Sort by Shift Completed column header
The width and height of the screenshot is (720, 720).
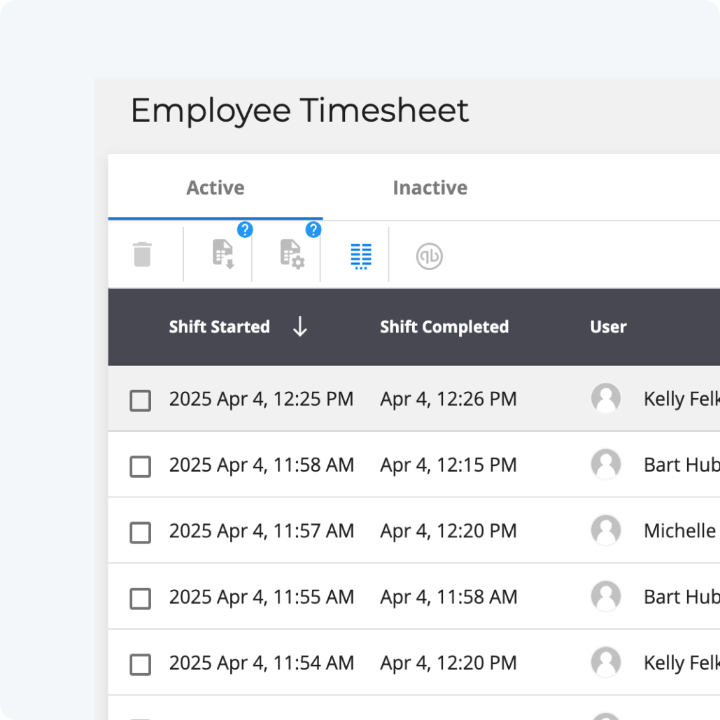(444, 327)
